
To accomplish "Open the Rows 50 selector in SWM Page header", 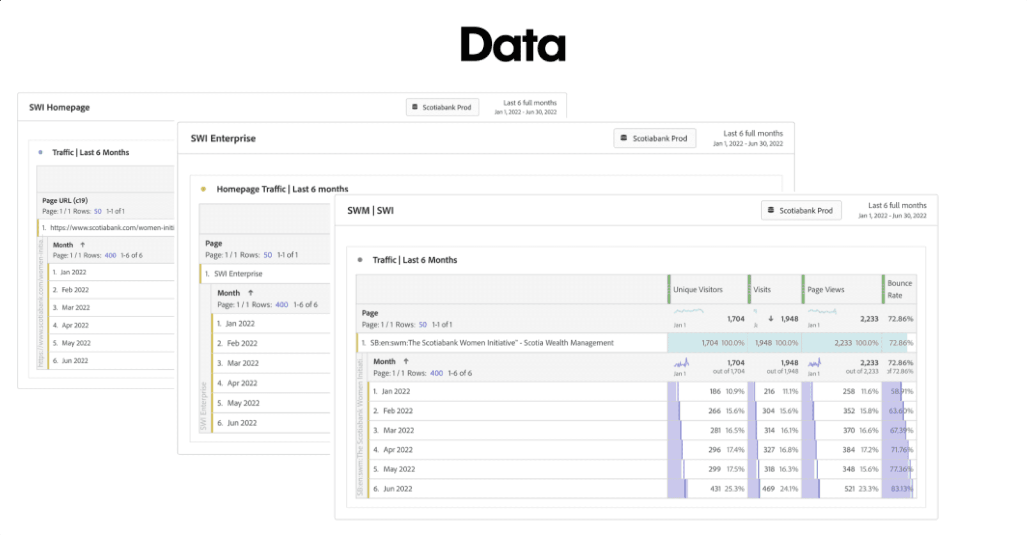I will tap(422, 324).
